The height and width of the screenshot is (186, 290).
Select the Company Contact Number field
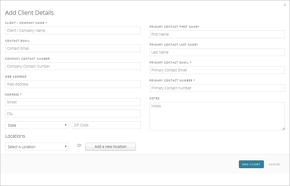point(73,66)
